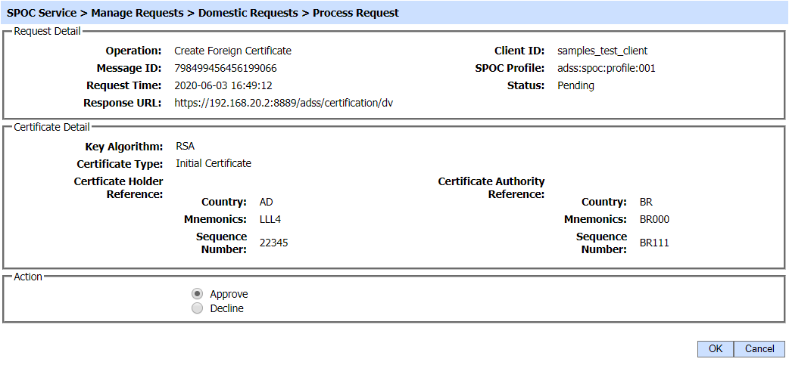The height and width of the screenshot is (365, 789).
Task: Click the Response URL address text
Action: click(283, 103)
